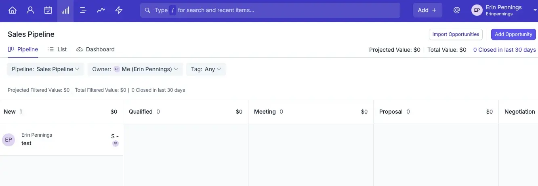
Task: Open the Automation lightning bolt icon
Action: click(x=119, y=11)
